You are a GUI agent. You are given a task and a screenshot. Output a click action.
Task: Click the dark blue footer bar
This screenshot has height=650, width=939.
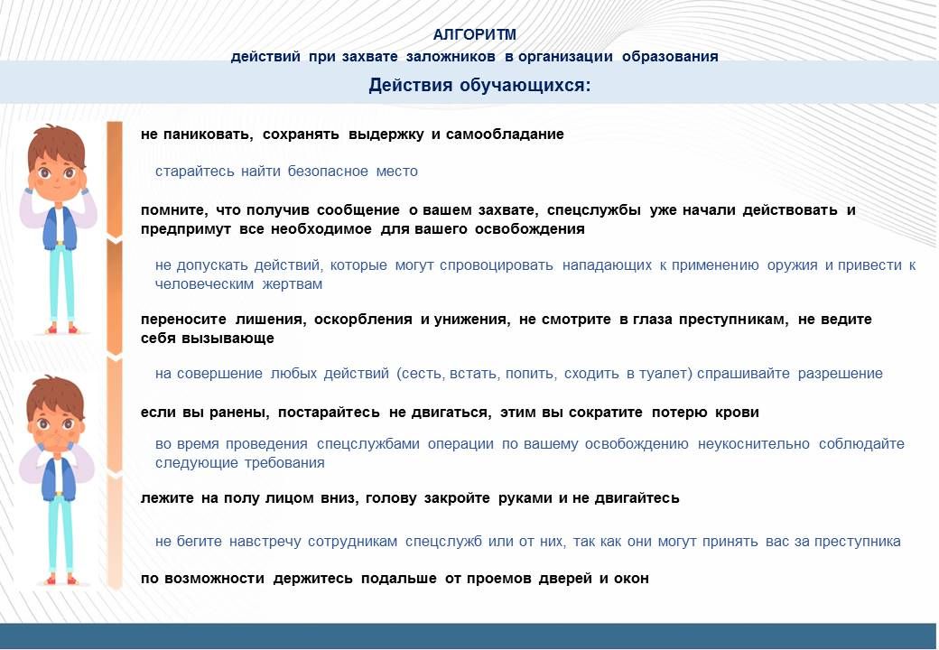pos(469,636)
